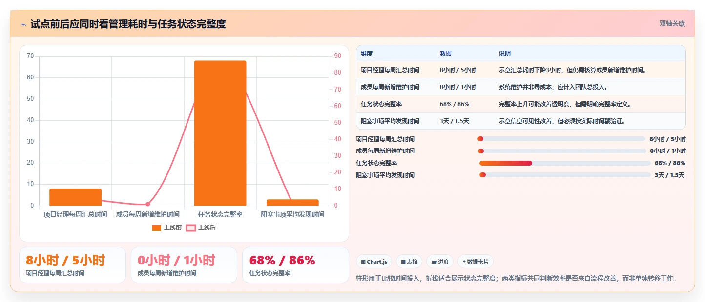The height and width of the screenshot is (302, 705).
Task: Click the 进度 tag chip
Action: (x=440, y=262)
